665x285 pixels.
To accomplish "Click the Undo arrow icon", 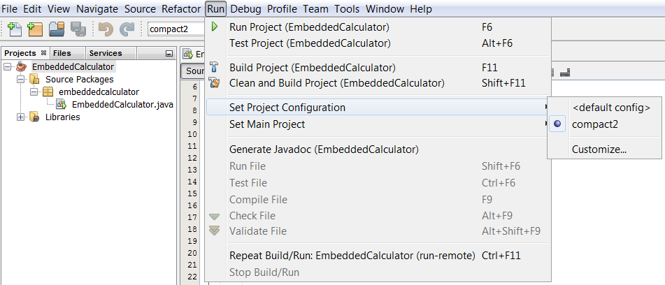I will click(106, 29).
